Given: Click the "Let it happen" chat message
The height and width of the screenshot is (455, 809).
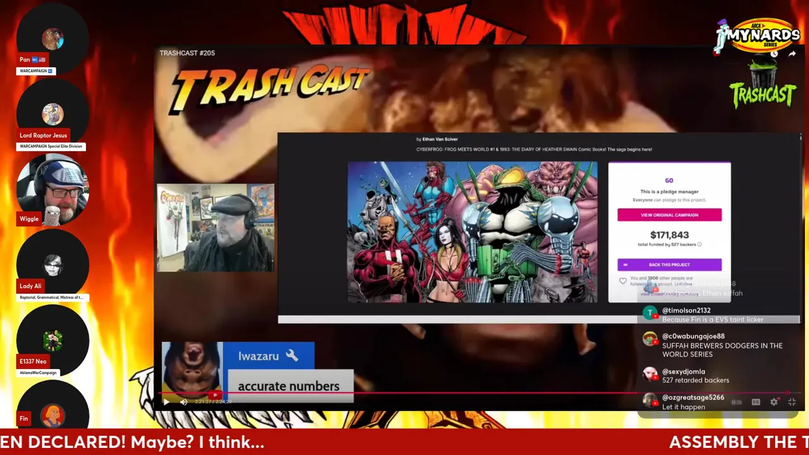Looking at the screenshot, I should 684,407.
